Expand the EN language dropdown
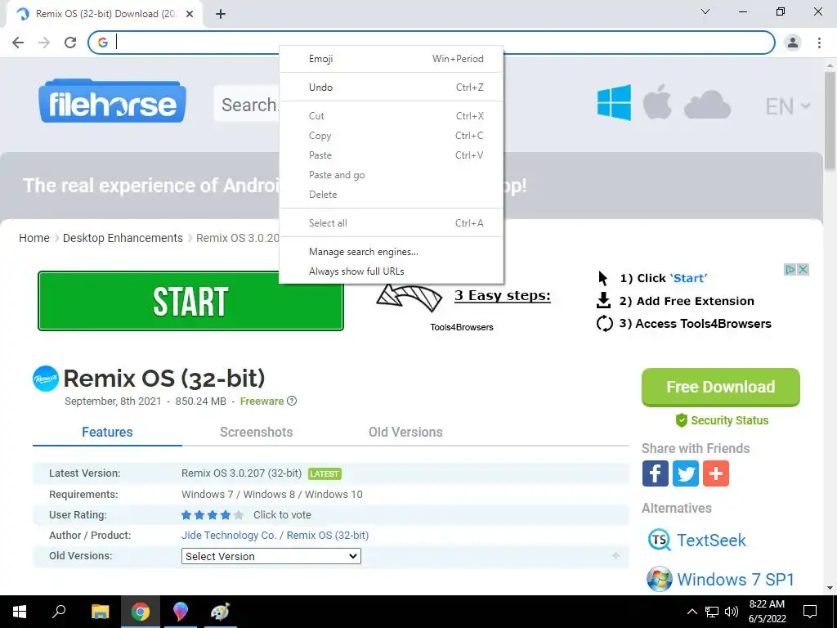The image size is (837, 628). pyautogui.click(x=788, y=106)
